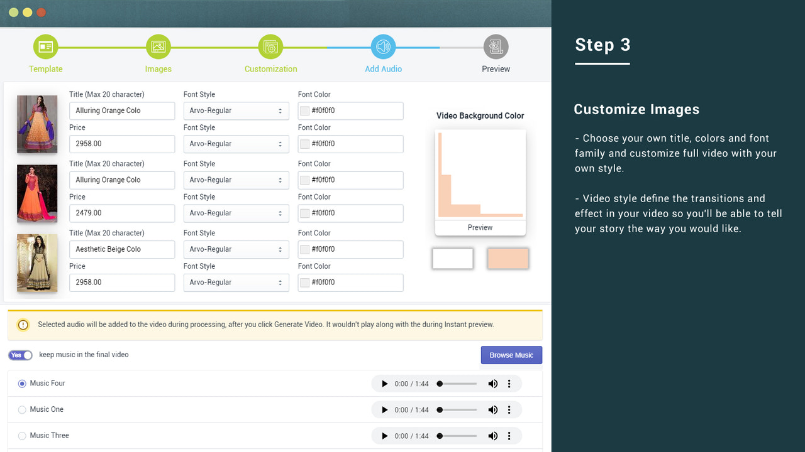Mute audio for Music Four track

(x=493, y=383)
